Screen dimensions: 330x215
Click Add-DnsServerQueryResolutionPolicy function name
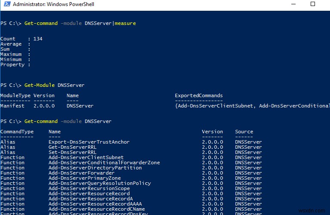pyautogui.click(x=100, y=184)
